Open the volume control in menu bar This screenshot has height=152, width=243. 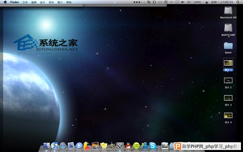pyautogui.click(x=182, y=2)
